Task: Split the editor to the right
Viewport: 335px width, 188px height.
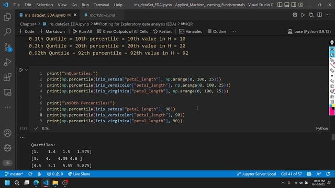Action: (x=320, y=15)
